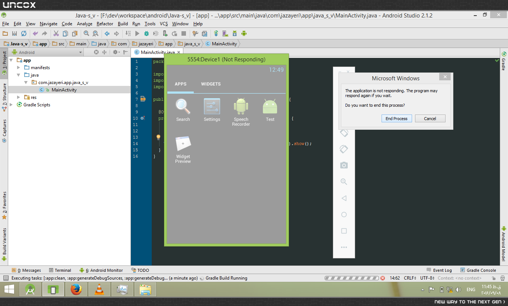Toggle the Terminal tool window

click(60, 270)
